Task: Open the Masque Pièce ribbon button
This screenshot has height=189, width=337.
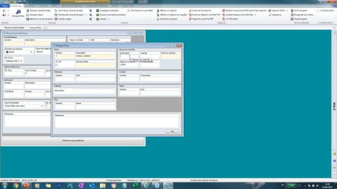Action: point(18,13)
